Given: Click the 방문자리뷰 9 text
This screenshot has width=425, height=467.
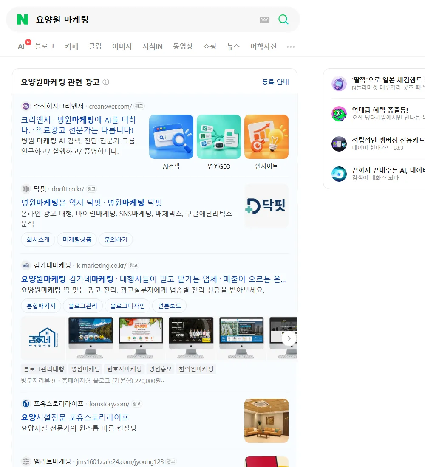Looking at the screenshot, I should pyautogui.click(x=38, y=381).
